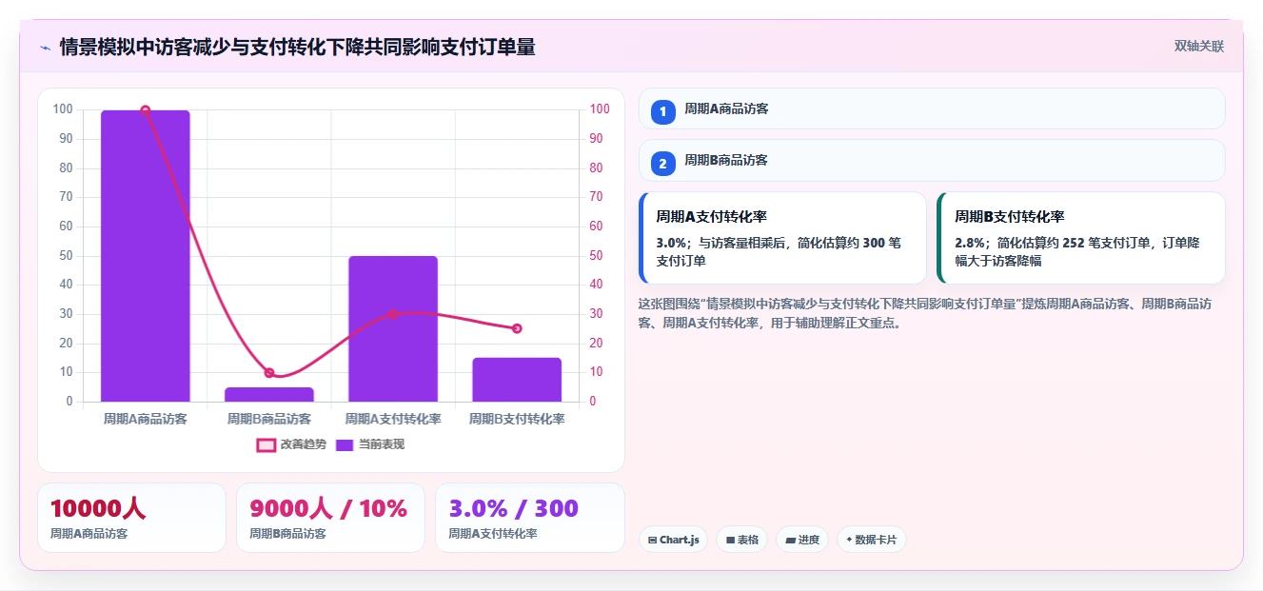The height and width of the screenshot is (591, 1263).
Task: Click the Chart.js tag chip
Action: (x=673, y=540)
